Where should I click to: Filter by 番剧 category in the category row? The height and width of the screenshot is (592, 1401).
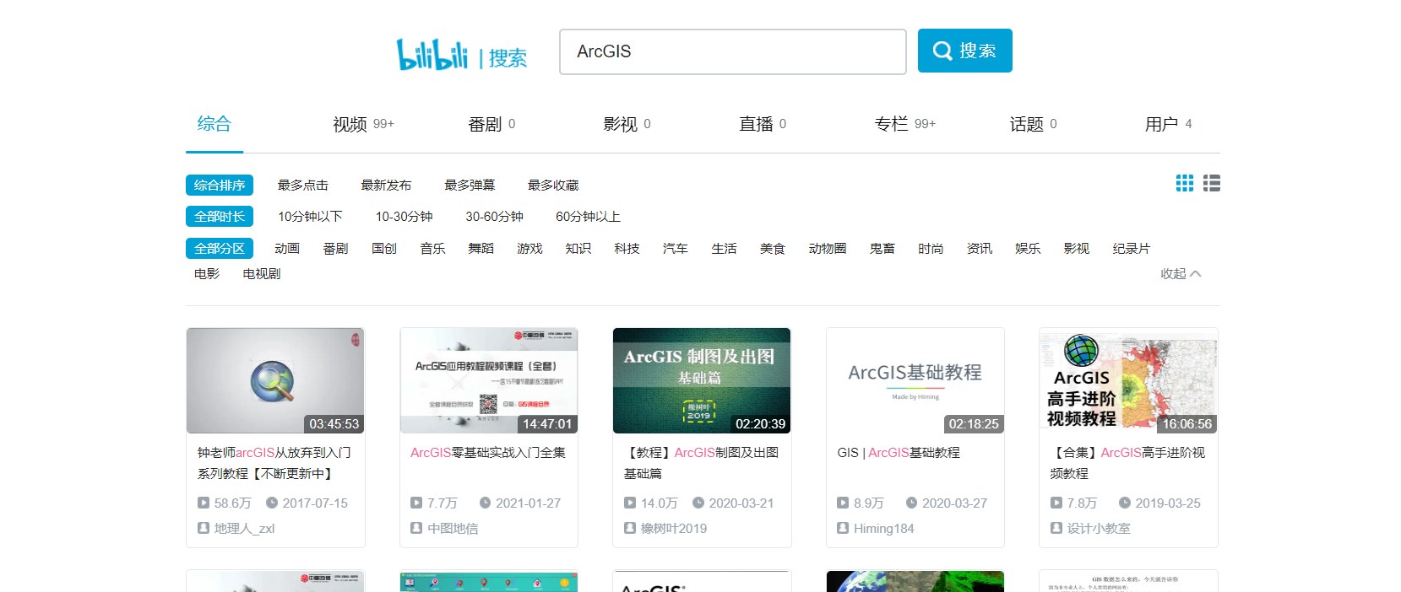coord(335,248)
